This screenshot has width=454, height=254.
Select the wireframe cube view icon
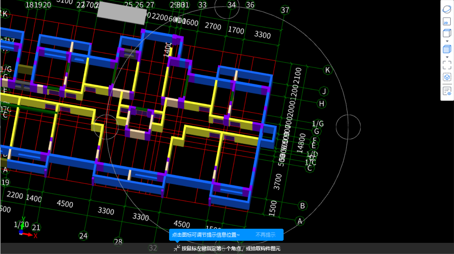click(447, 33)
